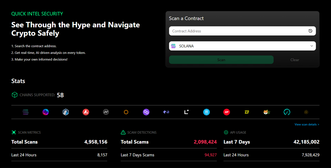331x168 pixels.
Task: Click the Solana logo inside the chain selector
Action: click(173, 46)
